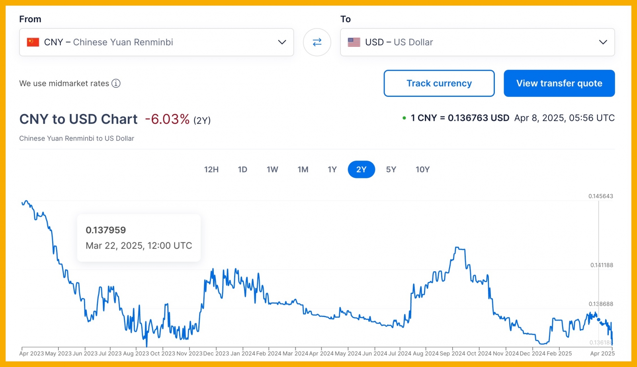Switch chart to 1D range
Viewport: 637px width, 367px height.
242,170
